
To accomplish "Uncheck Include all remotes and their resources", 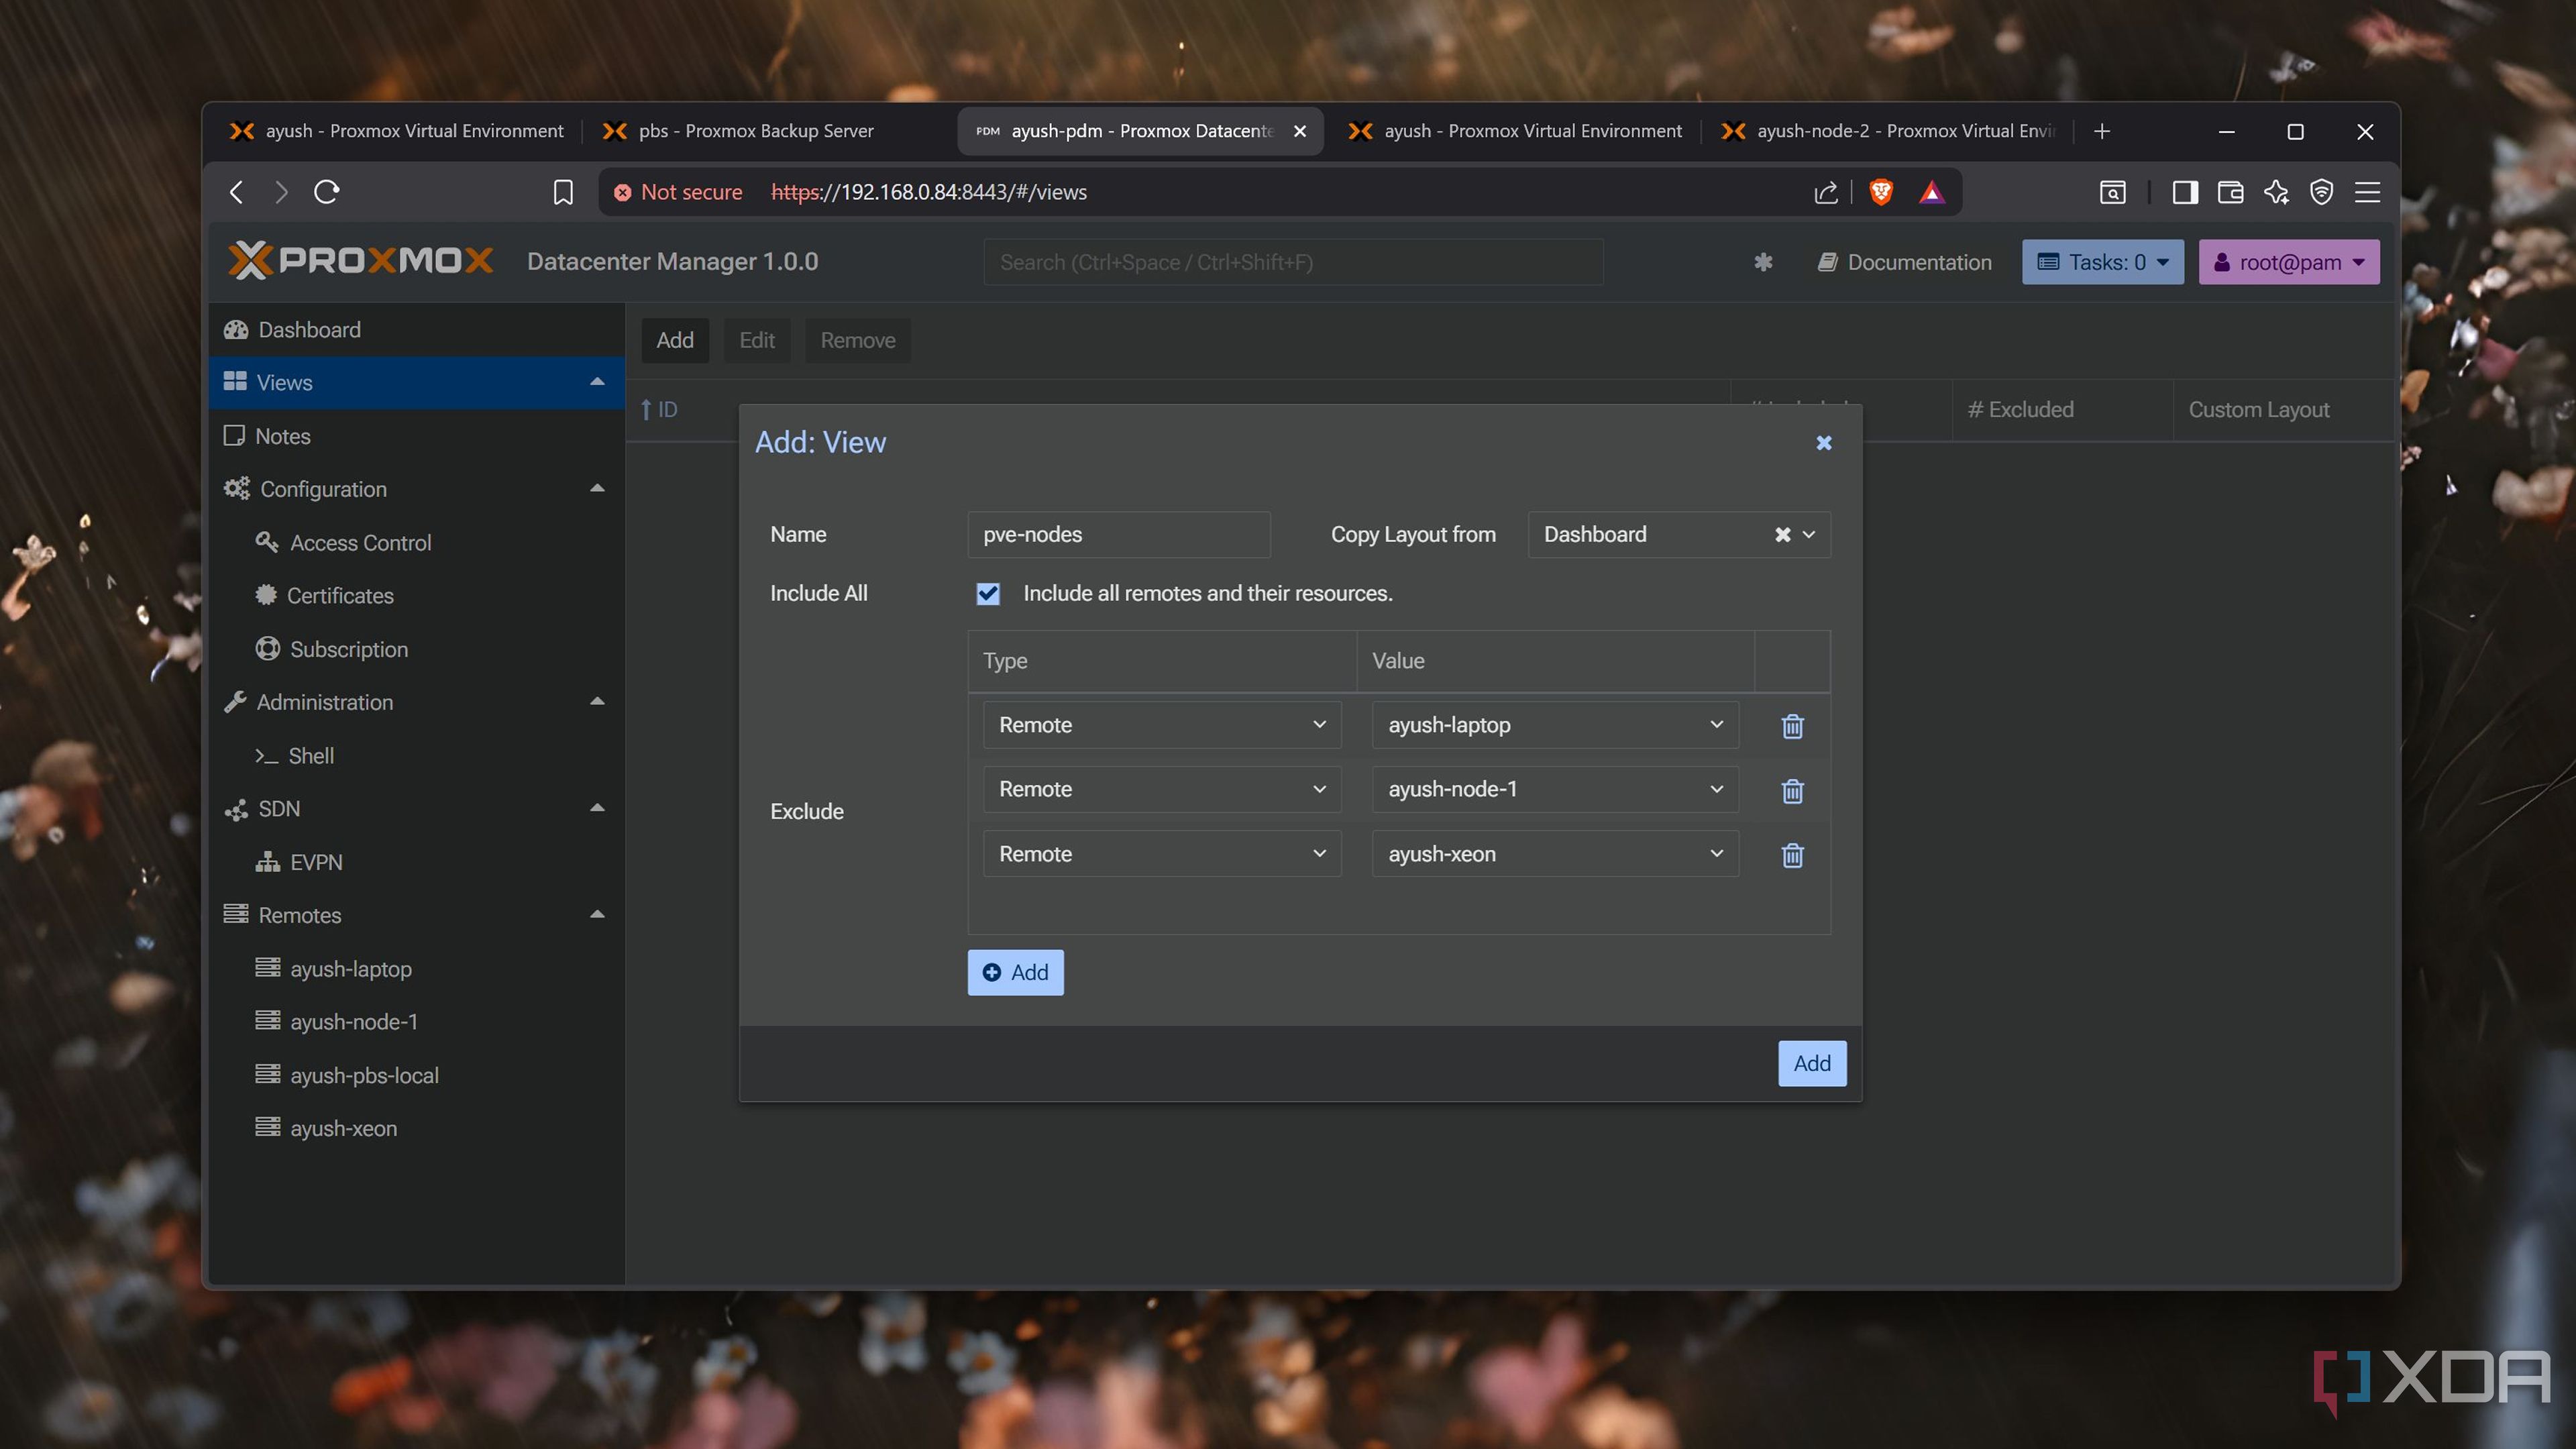I will pos(988,593).
